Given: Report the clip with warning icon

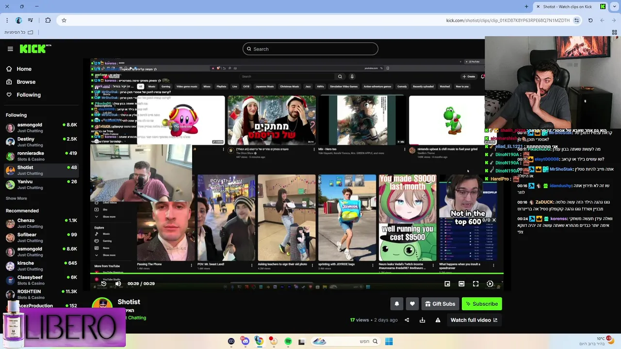Looking at the screenshot, I should pyautogui.click(x=438, y=320).
